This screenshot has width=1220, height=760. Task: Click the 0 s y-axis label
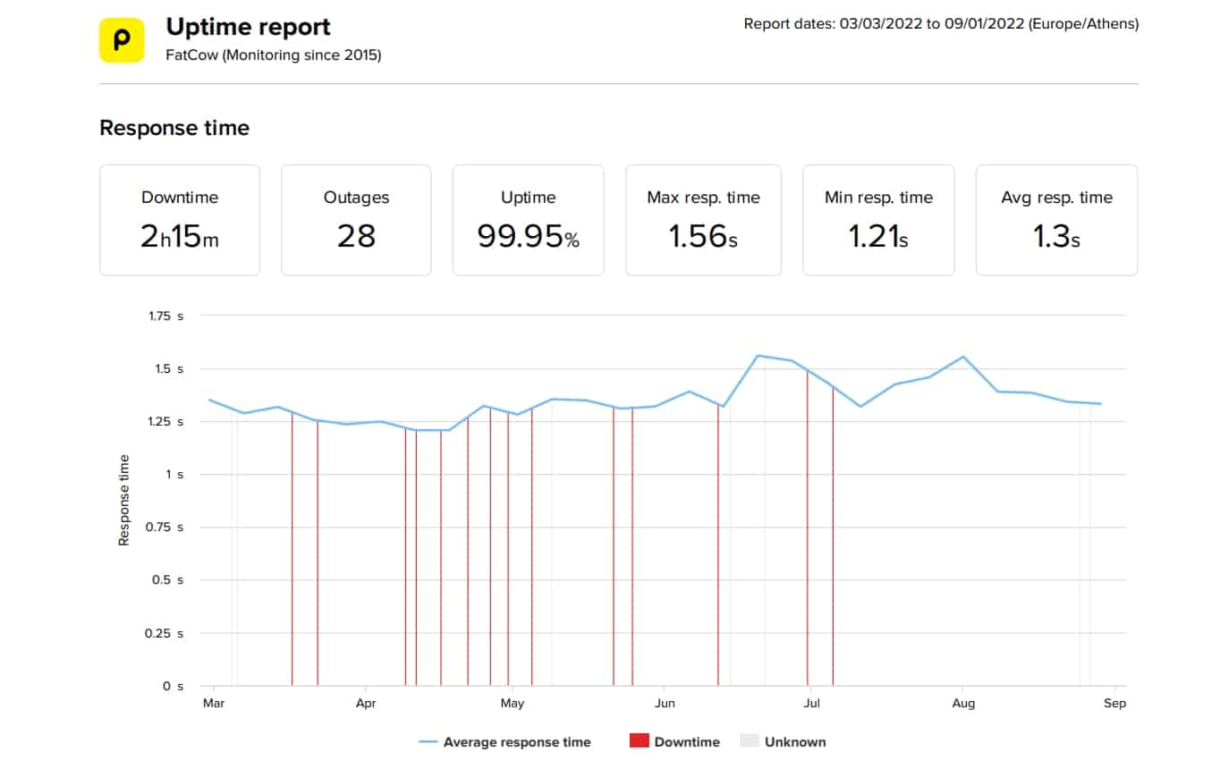[174, 687]
